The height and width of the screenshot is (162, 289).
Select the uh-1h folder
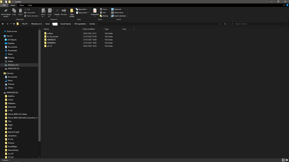(48, 46)
